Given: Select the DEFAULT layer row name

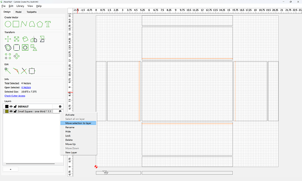Looking at the screenshot, I should 23,106.
